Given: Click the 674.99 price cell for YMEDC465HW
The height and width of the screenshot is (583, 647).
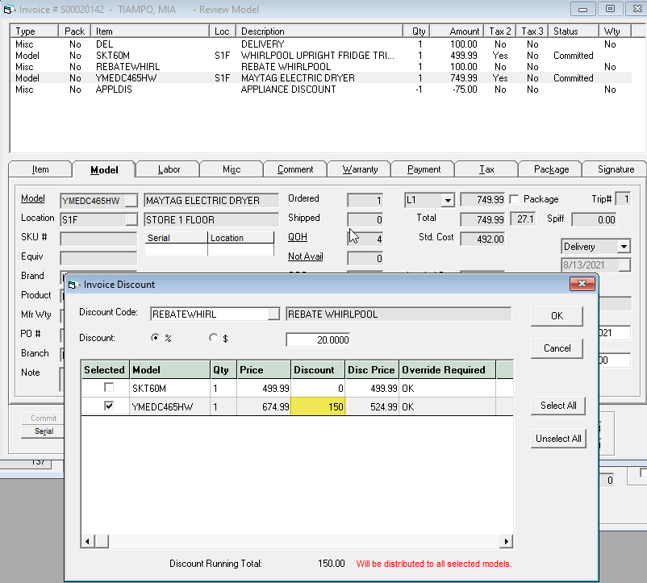Looking at the screenshot, I should [x=264, y=407].
